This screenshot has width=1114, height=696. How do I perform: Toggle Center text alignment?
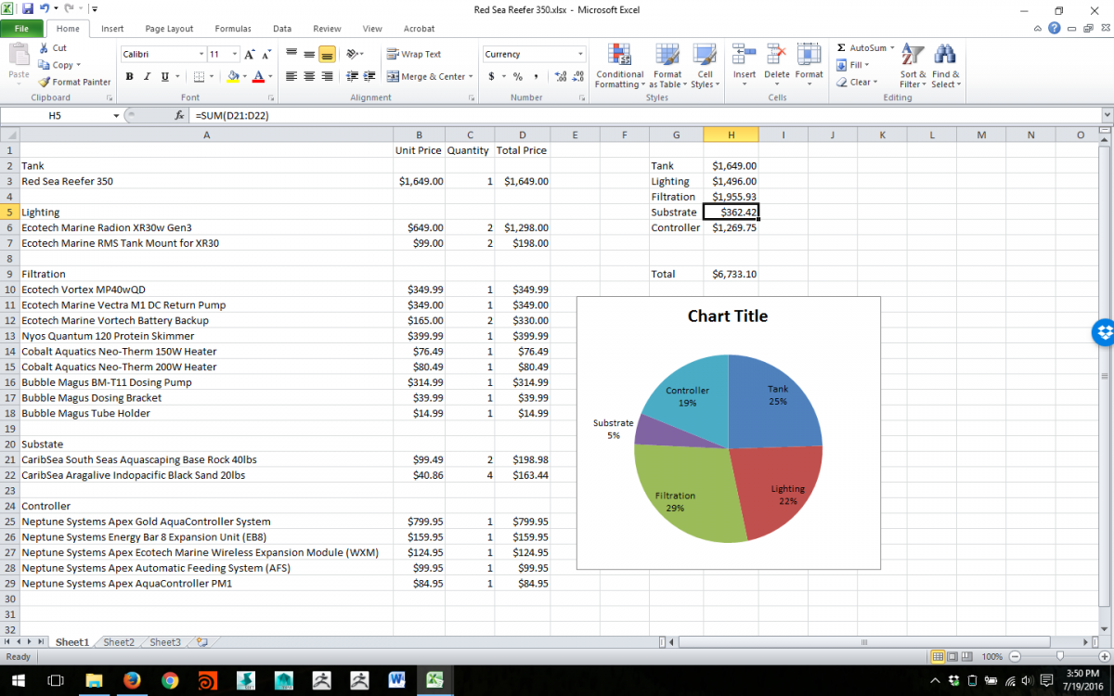309,77
